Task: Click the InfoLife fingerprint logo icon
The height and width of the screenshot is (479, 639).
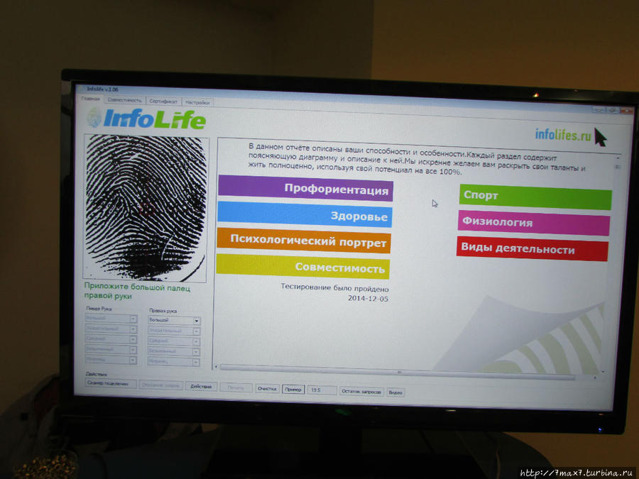Action: point(94,118)
